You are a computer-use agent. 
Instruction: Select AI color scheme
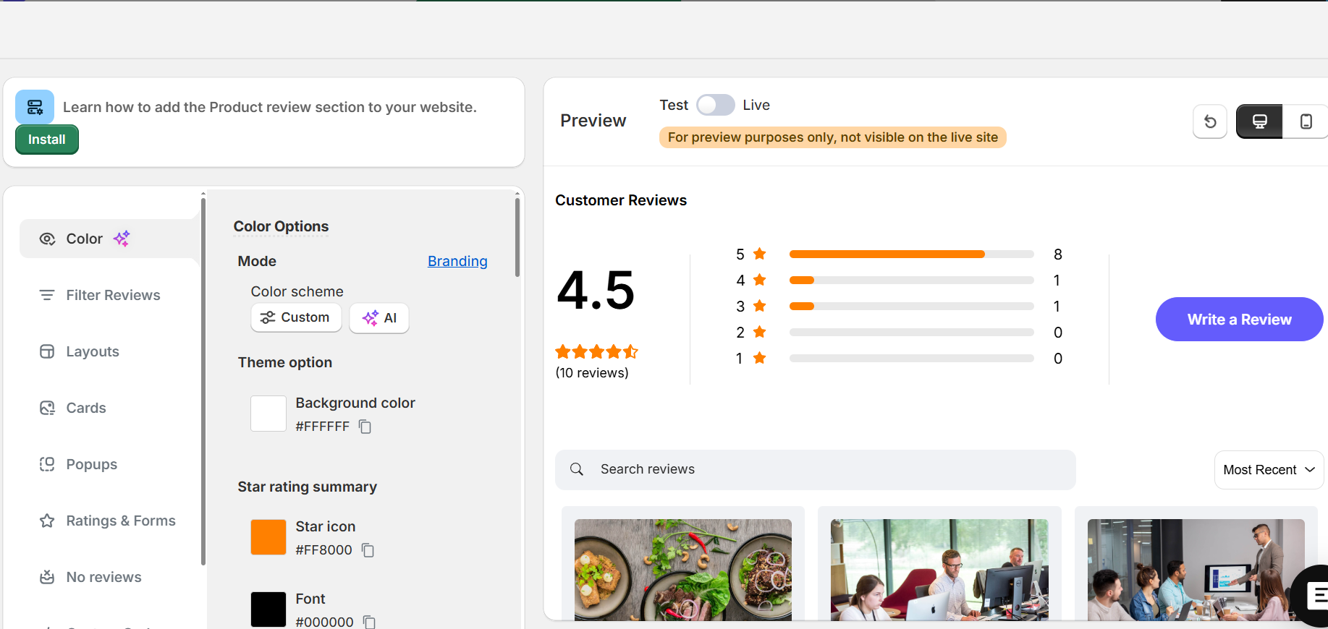point(379,318)
